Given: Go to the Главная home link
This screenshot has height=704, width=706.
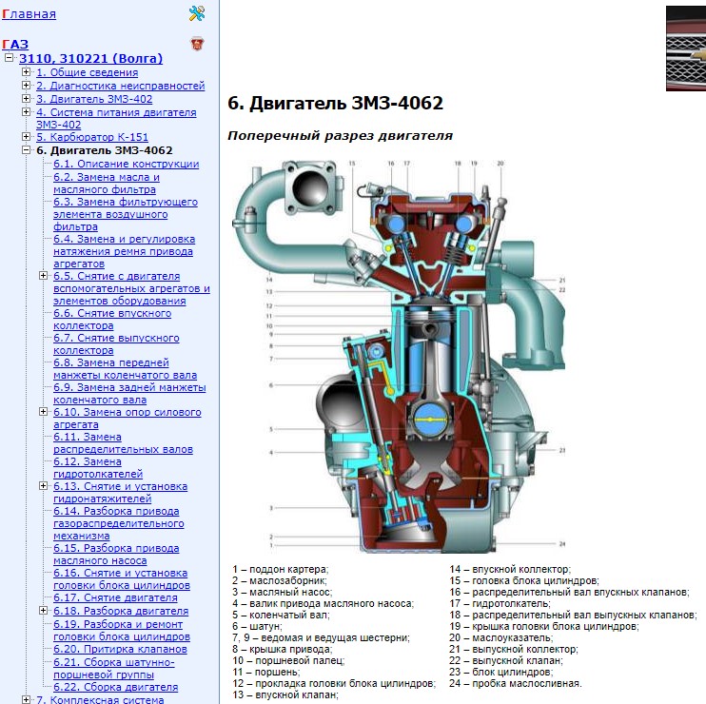Looking at the screenshot, I should point(29,14).
